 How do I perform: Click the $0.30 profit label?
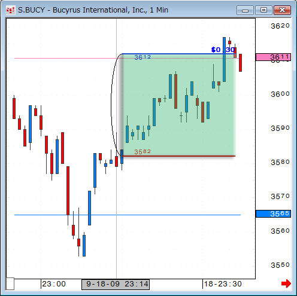pyautogui.click(x=223, y=50)
